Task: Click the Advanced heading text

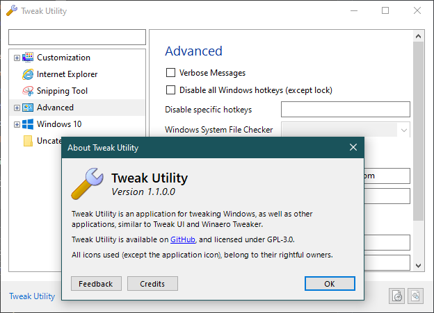Action: [193, 51]
